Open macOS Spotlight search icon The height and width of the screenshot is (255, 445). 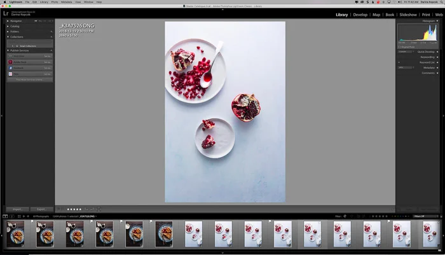[x=442, y=2]
